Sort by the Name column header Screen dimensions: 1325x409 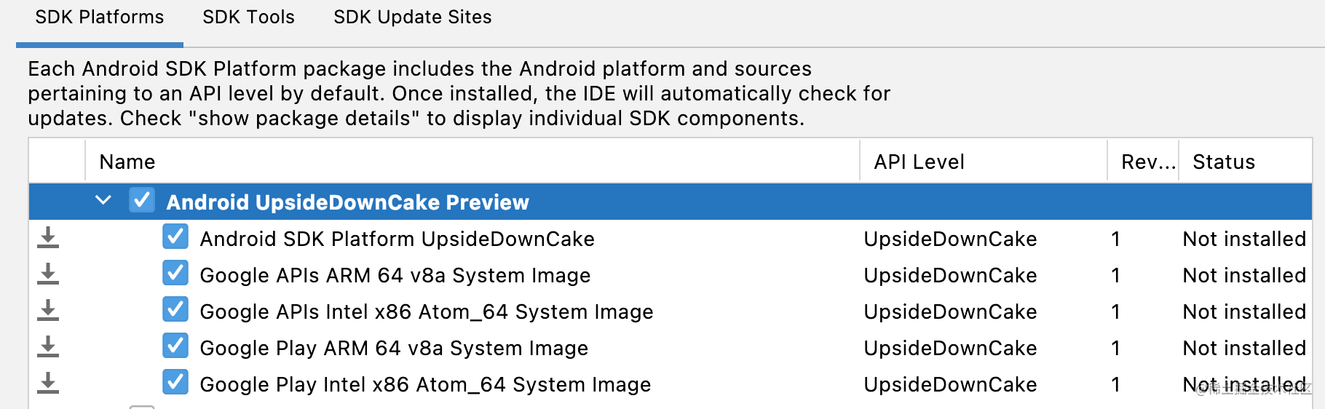pos(472,162)
